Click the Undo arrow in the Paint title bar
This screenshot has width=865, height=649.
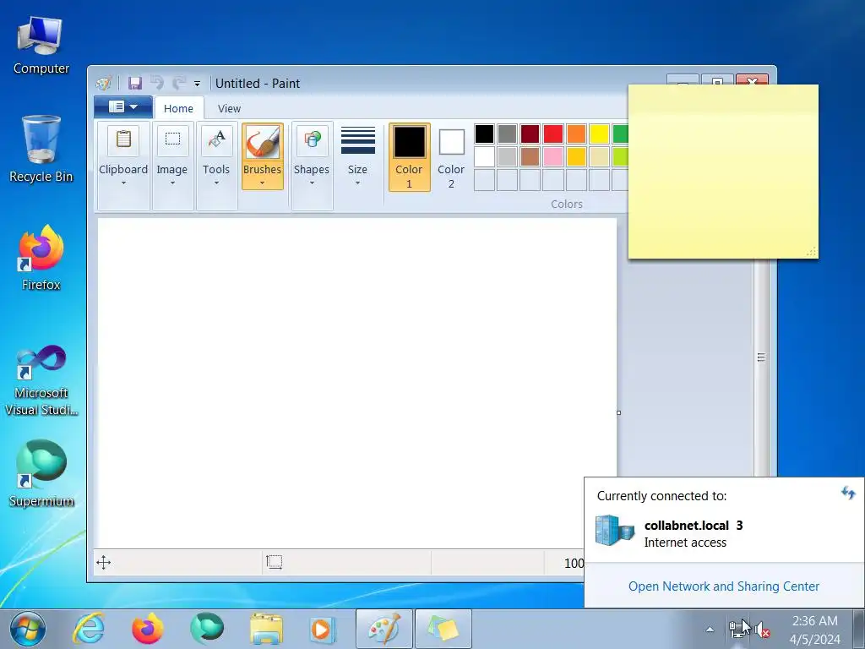click(x=156, y=84)
